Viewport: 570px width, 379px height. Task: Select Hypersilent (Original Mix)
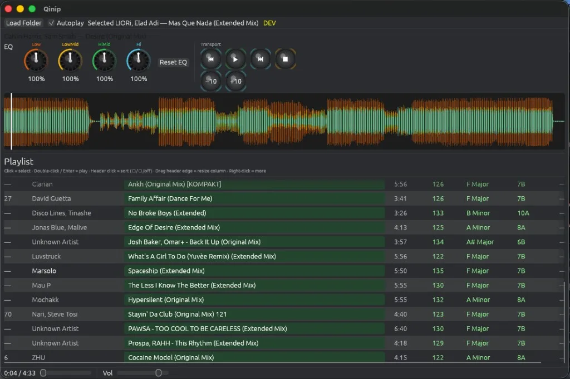254,300
